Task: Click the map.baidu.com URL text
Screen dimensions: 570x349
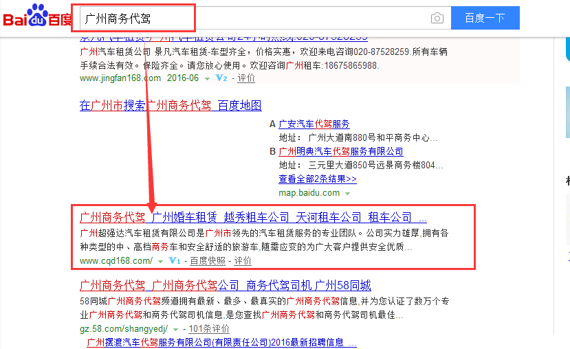Action: 309,193
